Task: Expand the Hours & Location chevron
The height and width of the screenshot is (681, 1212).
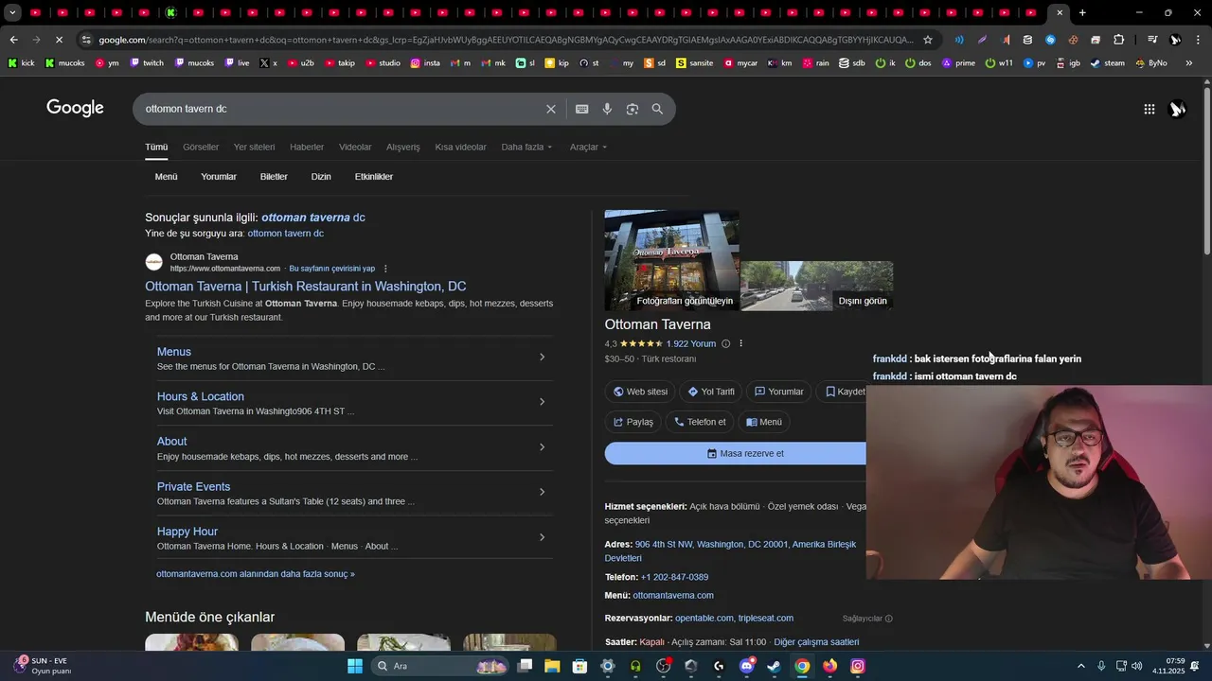Action: point(543,402)
